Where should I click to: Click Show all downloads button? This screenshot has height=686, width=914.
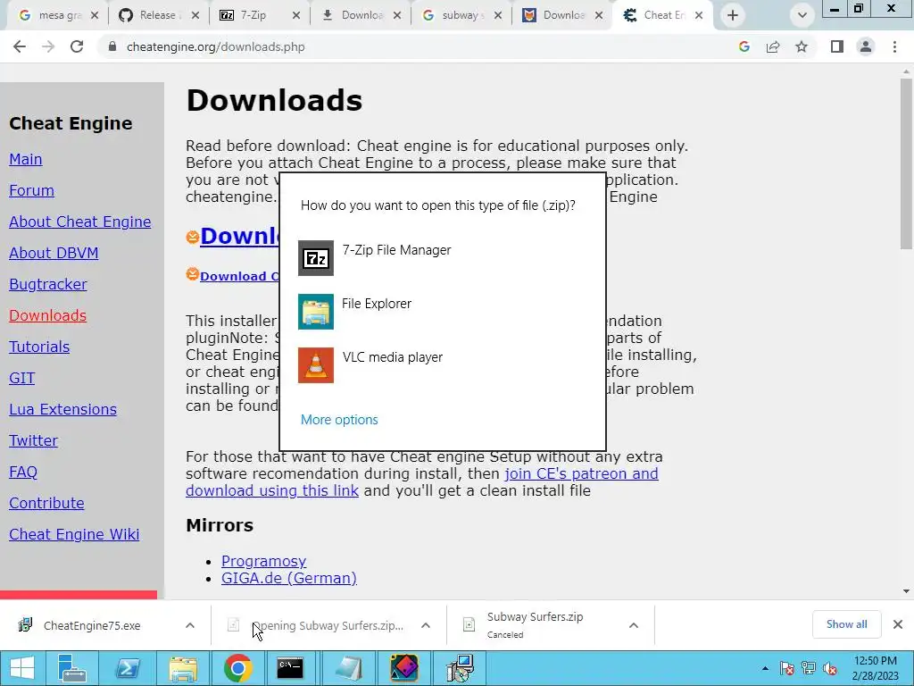click(x=846, y=624)
